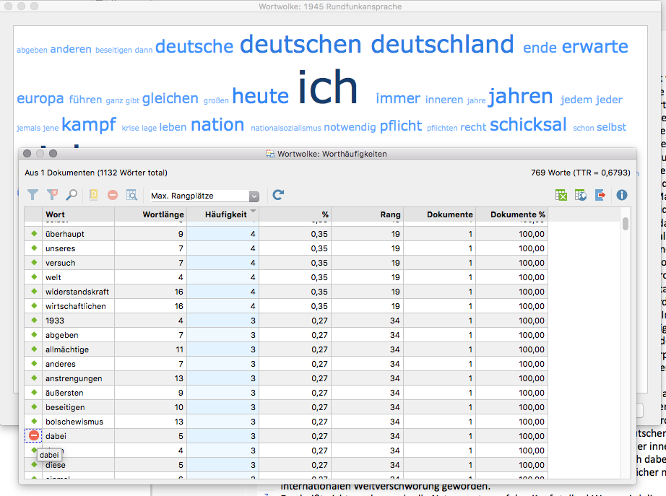Toggle the green marker beside überhaupt

click(x=34, y=234)
